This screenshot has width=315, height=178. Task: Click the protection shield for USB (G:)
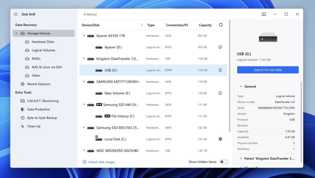(220, 70)
